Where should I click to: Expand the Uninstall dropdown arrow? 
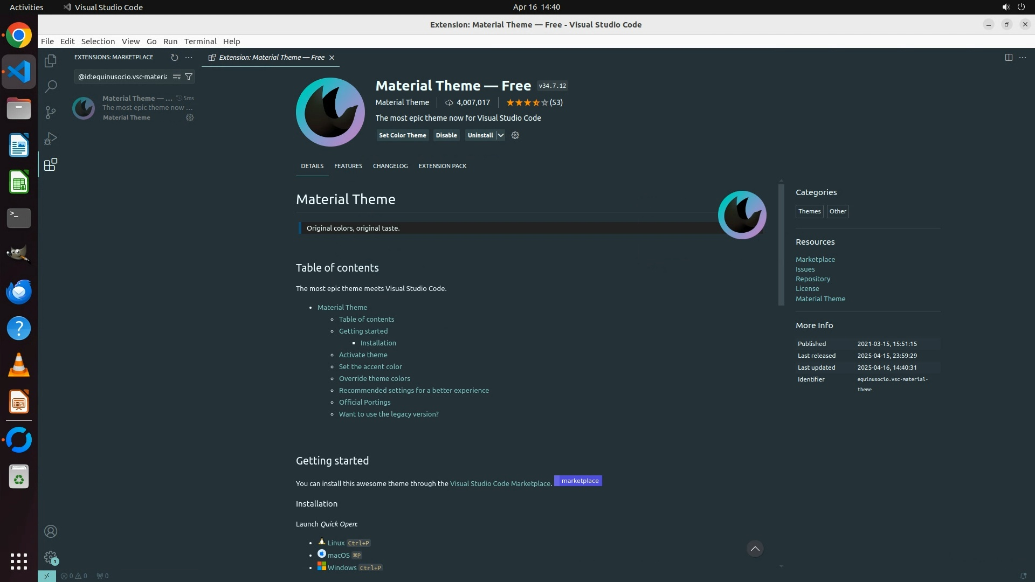500,135
